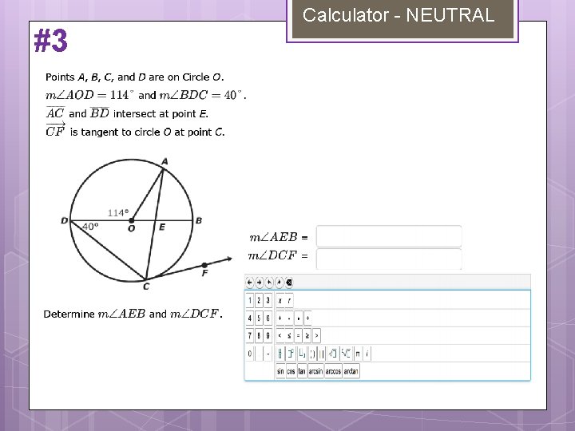Click the m∠AEB answer input box
This screenshot has height=431, width=575.
click(x=389, y=236)
